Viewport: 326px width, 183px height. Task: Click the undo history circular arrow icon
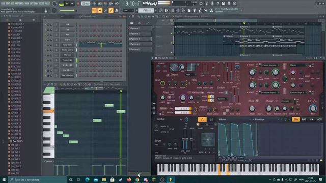click(x=201, y=4)
